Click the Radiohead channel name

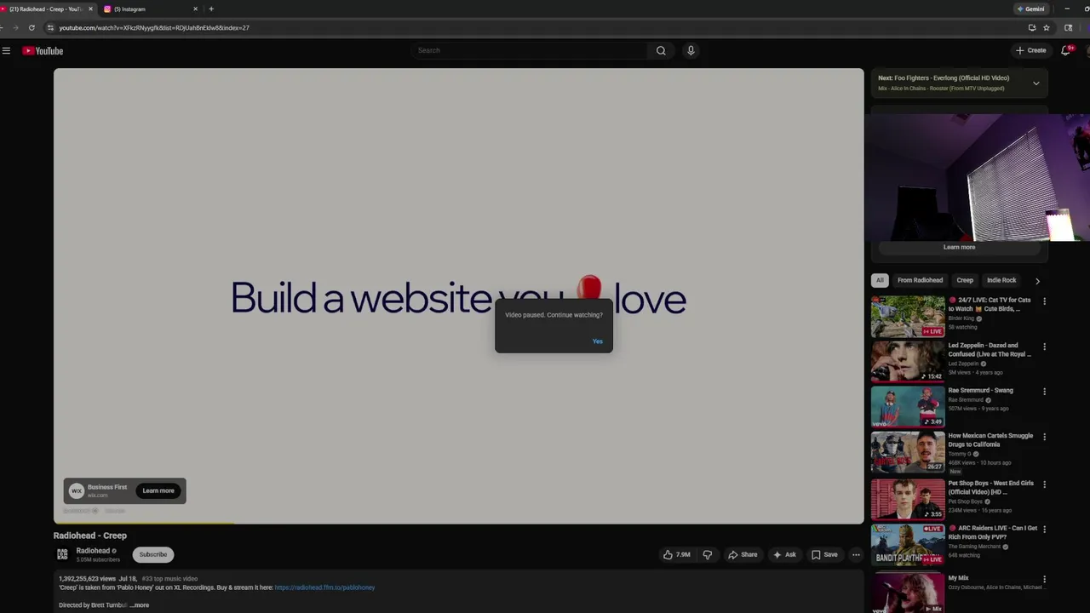93,551
